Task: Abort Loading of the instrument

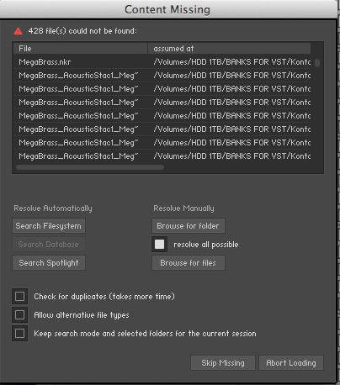Action: coord(291,362)
